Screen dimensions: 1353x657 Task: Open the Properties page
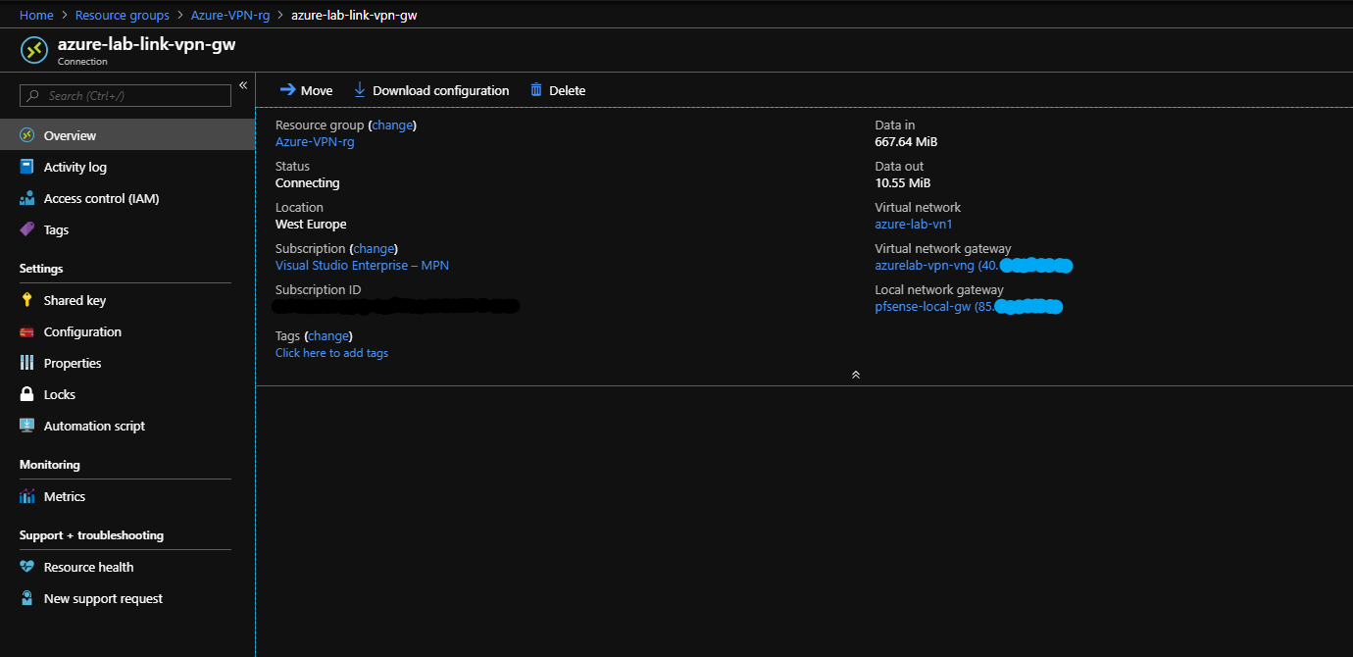tap(72, 363)
